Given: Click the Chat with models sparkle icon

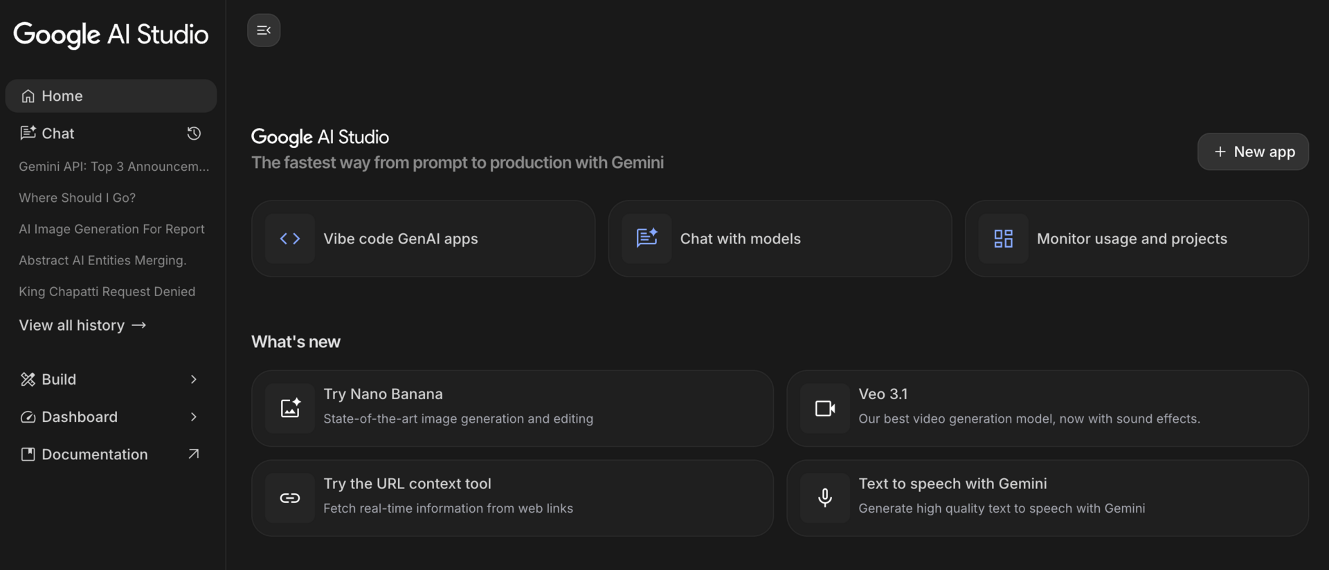Looking at the screenshot, I should [x=647, y=239].
